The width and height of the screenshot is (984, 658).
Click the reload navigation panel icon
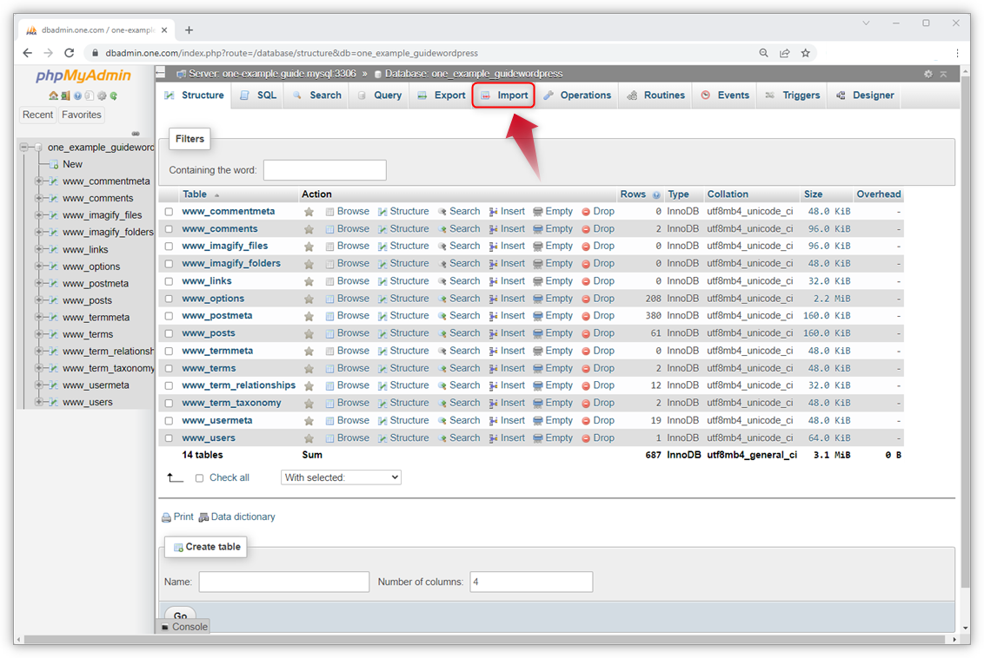pos(114,96)
